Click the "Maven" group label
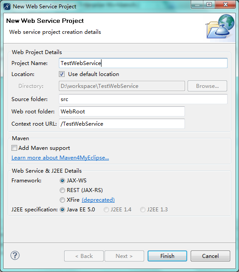This screenshot has width=239, height=272. pos(21,138)
